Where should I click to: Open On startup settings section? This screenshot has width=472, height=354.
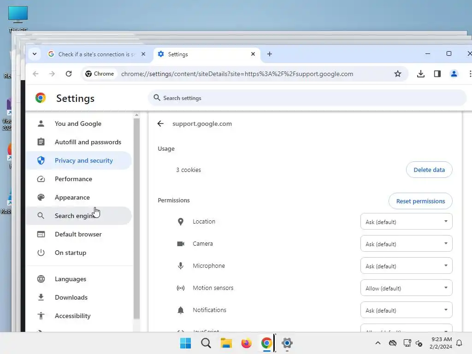coord(78,253)
